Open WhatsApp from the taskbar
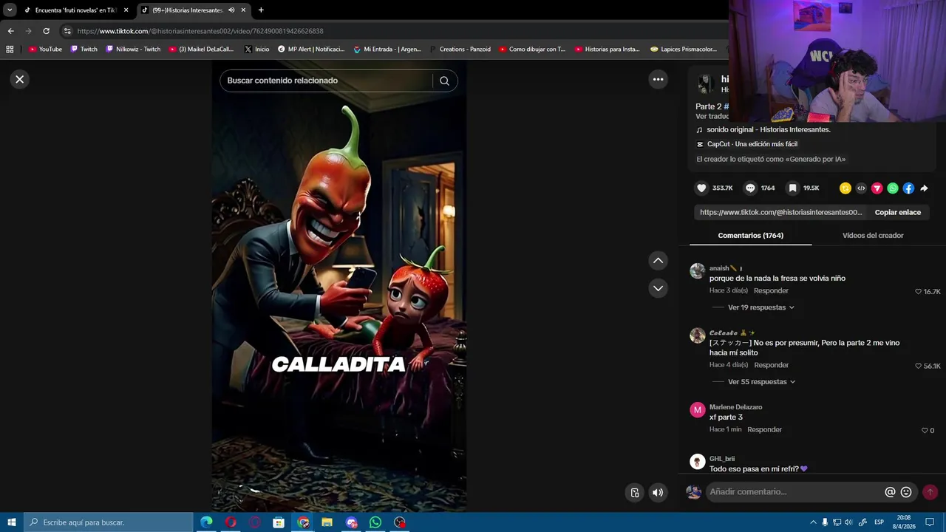 click(x=375, y=522)
